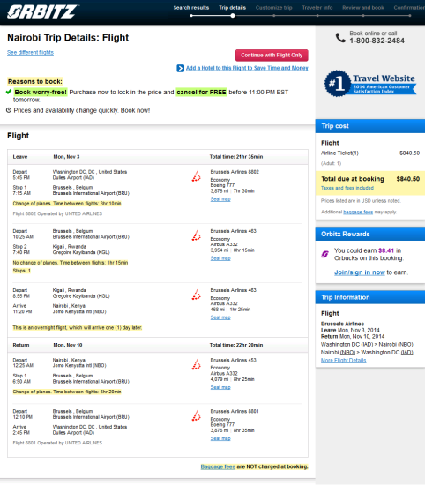This screenshot has height=485, width=425.
Task: Click Brussels Airlines logo for return flight 8801
Action: coord(196,415)
